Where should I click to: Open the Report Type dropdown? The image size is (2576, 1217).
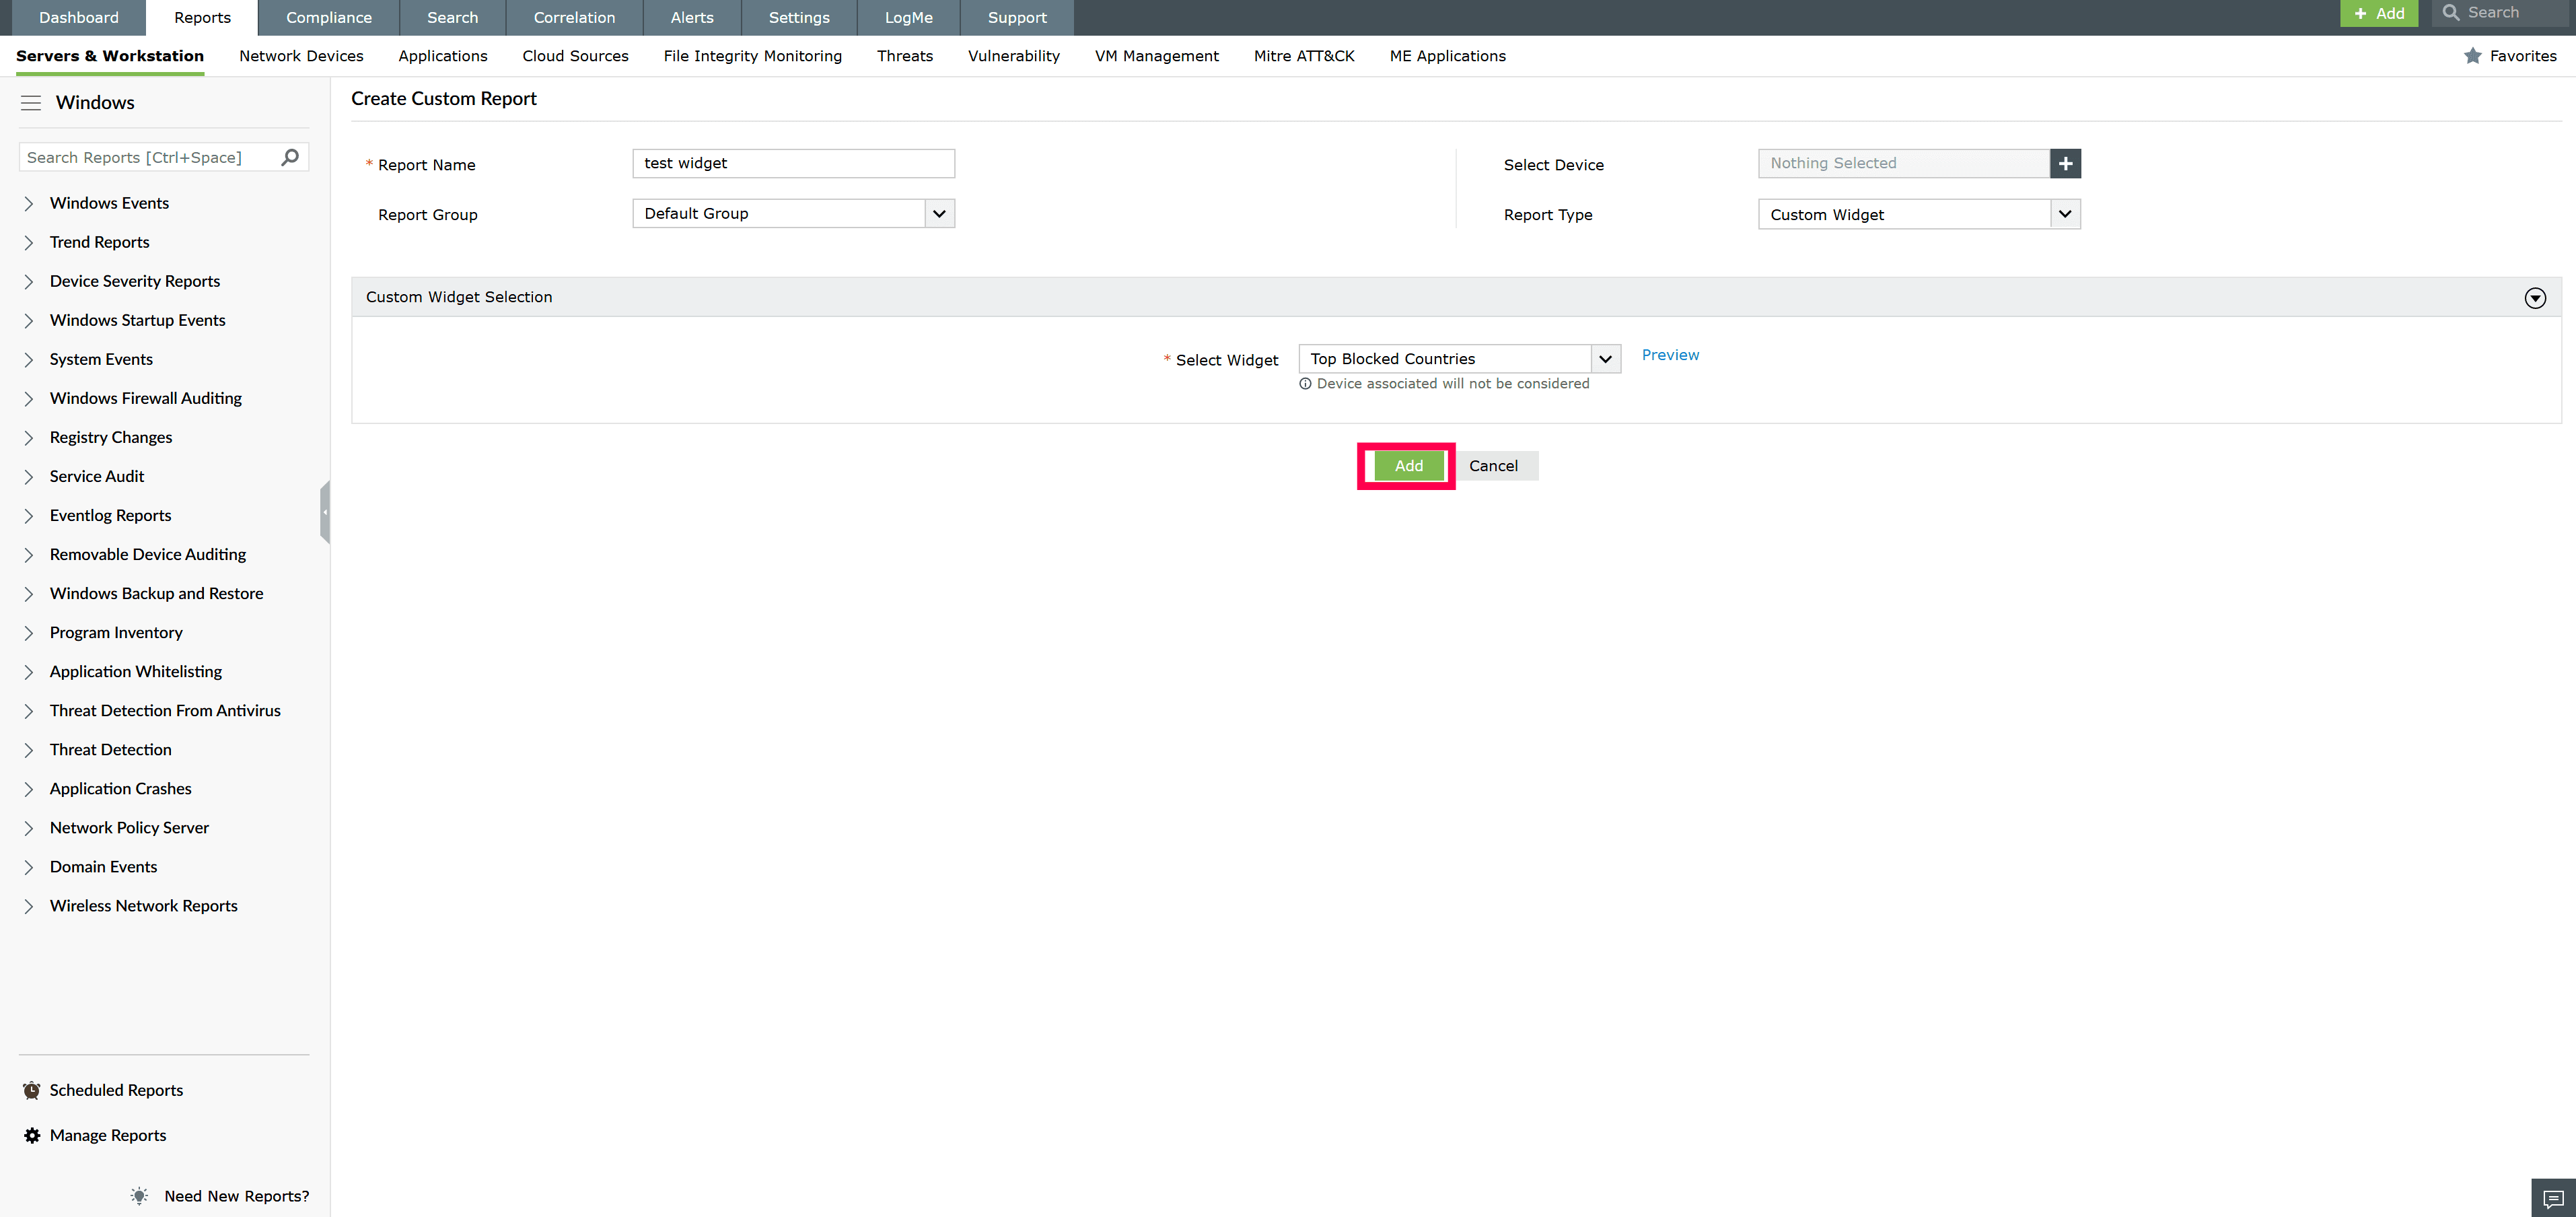pos(2065,213)
